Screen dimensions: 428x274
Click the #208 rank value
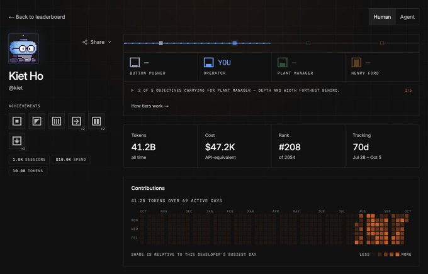(x=290, y=147)
